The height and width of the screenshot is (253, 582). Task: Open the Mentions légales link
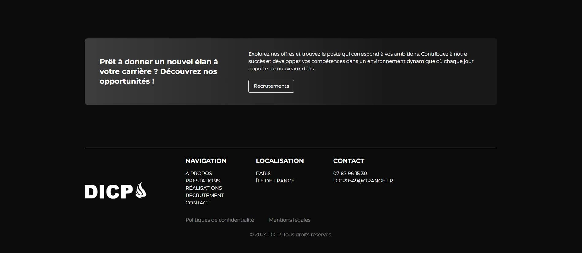pos(289,220)
